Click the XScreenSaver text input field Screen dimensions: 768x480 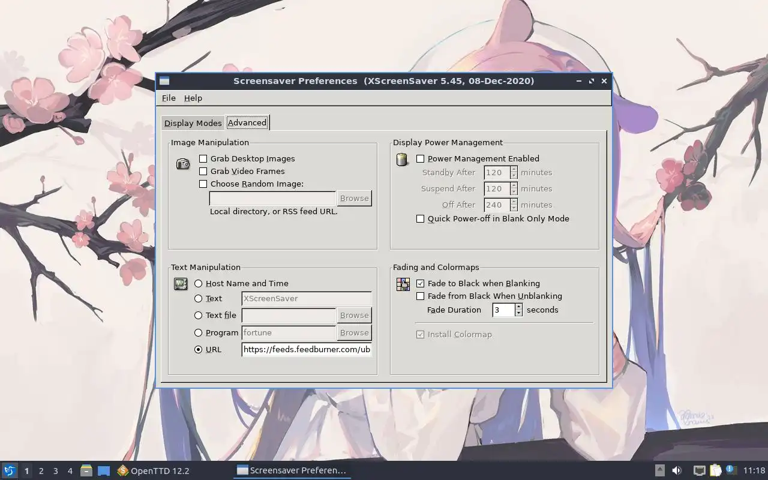(x=307, y=299)
